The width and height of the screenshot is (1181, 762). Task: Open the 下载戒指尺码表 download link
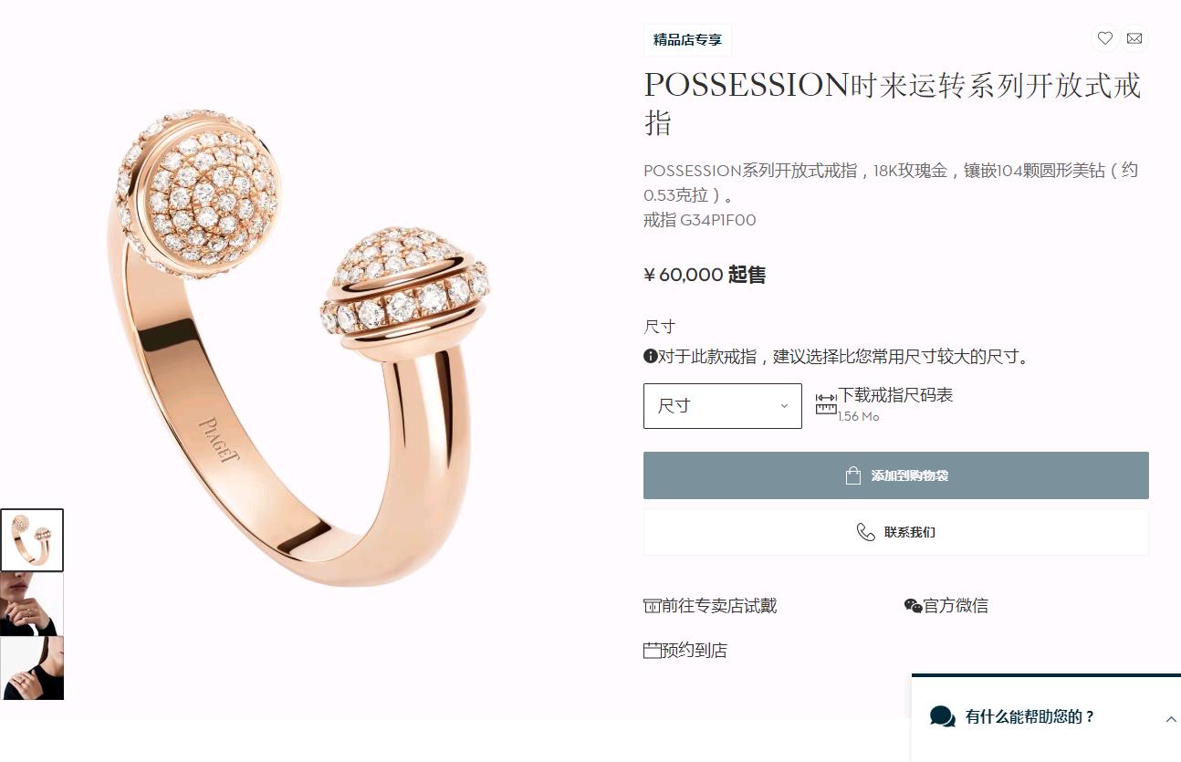click(895, 395)
